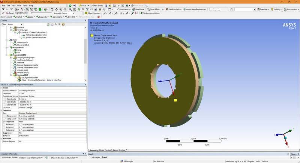The image size is (300, 163).
Task: Open the File menu
Action: (3, 6)
